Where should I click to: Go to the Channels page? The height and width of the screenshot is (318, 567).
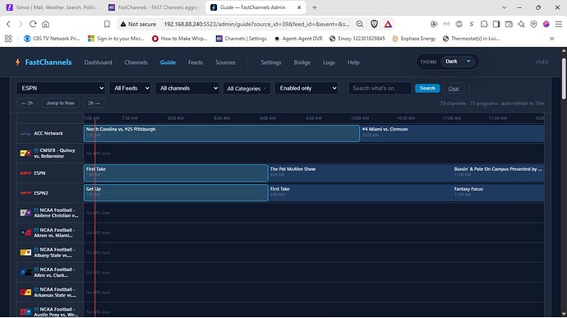pos(136,62)
